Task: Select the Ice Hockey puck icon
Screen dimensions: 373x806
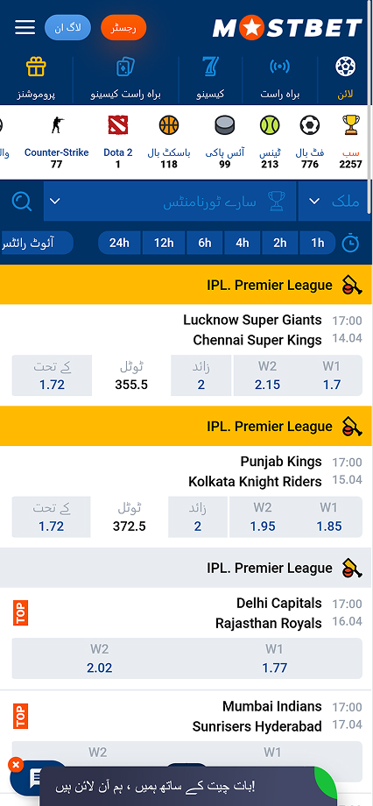Action: click(224, 125)
